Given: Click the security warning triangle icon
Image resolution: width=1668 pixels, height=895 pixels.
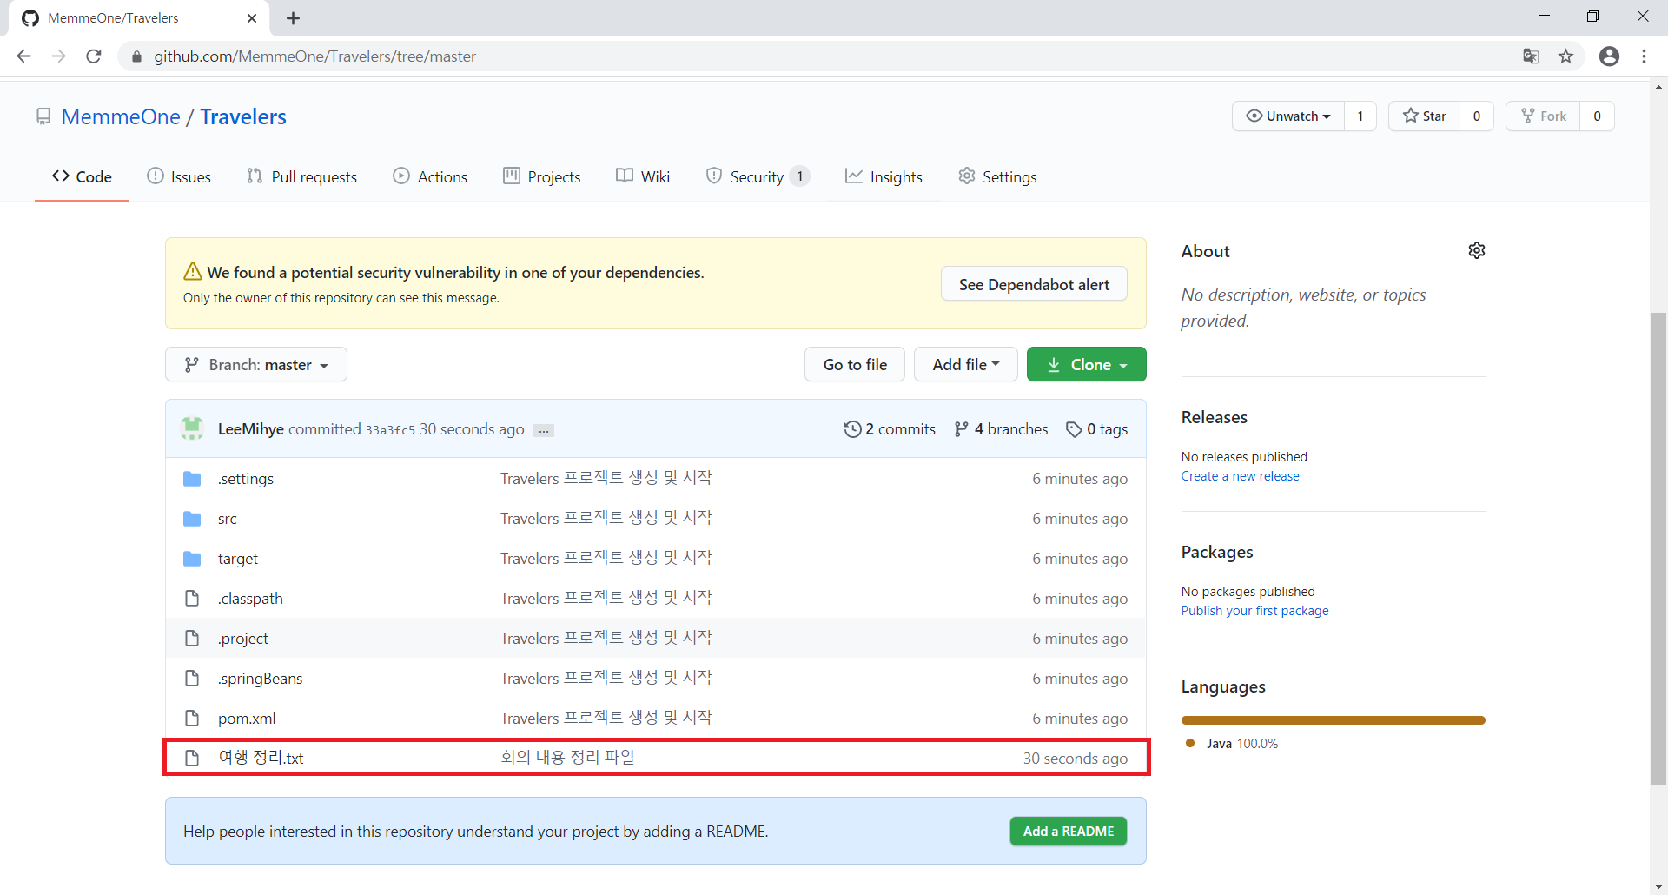Looking at the screenshot, I should tap(193, 272).
